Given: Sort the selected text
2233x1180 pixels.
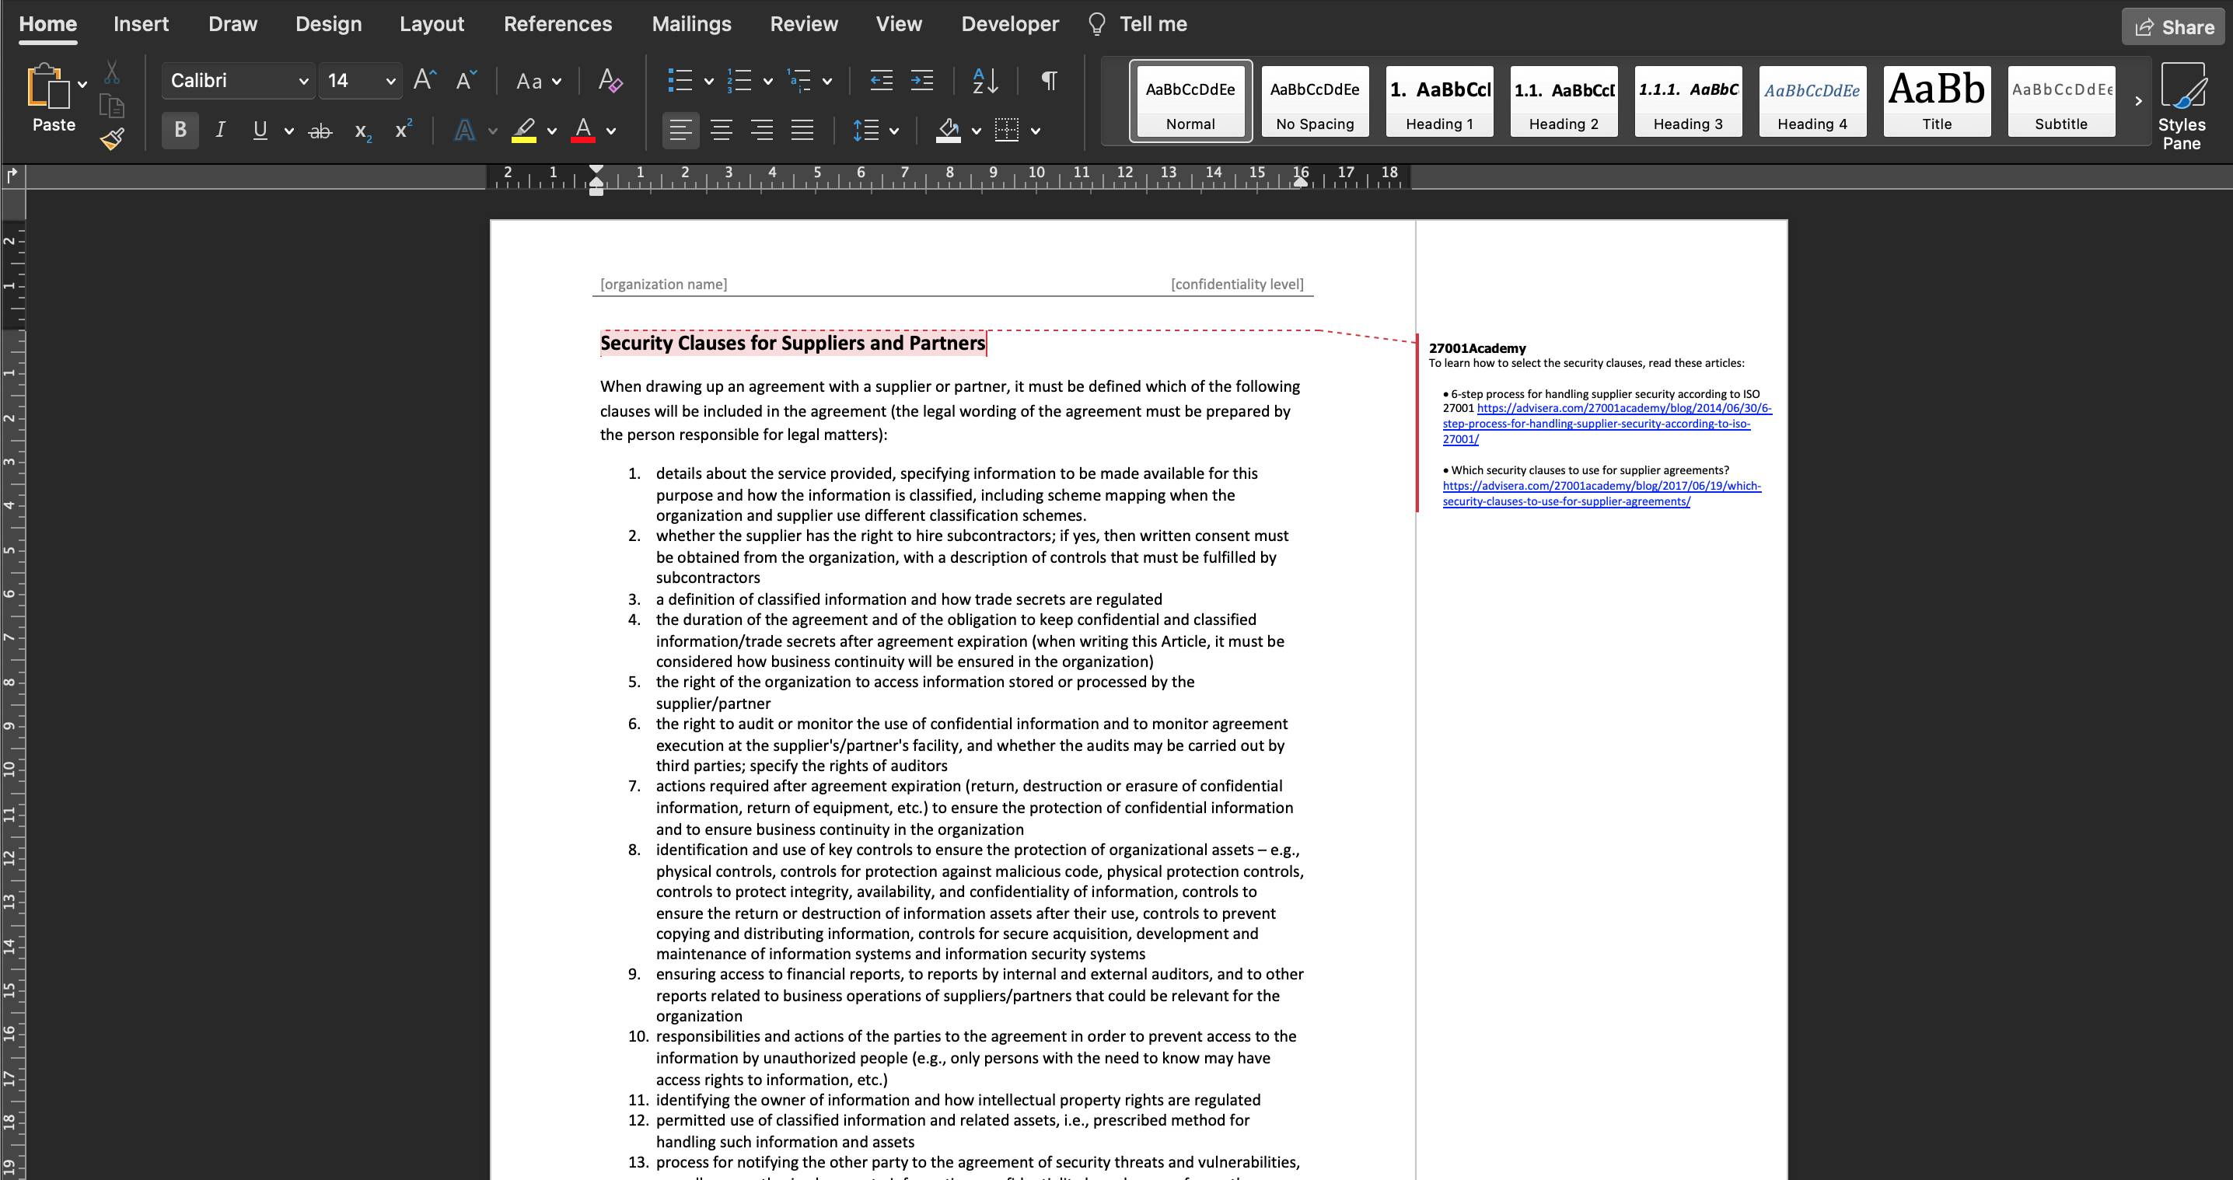Looking at the screenshot, I should tap(983, 81).
